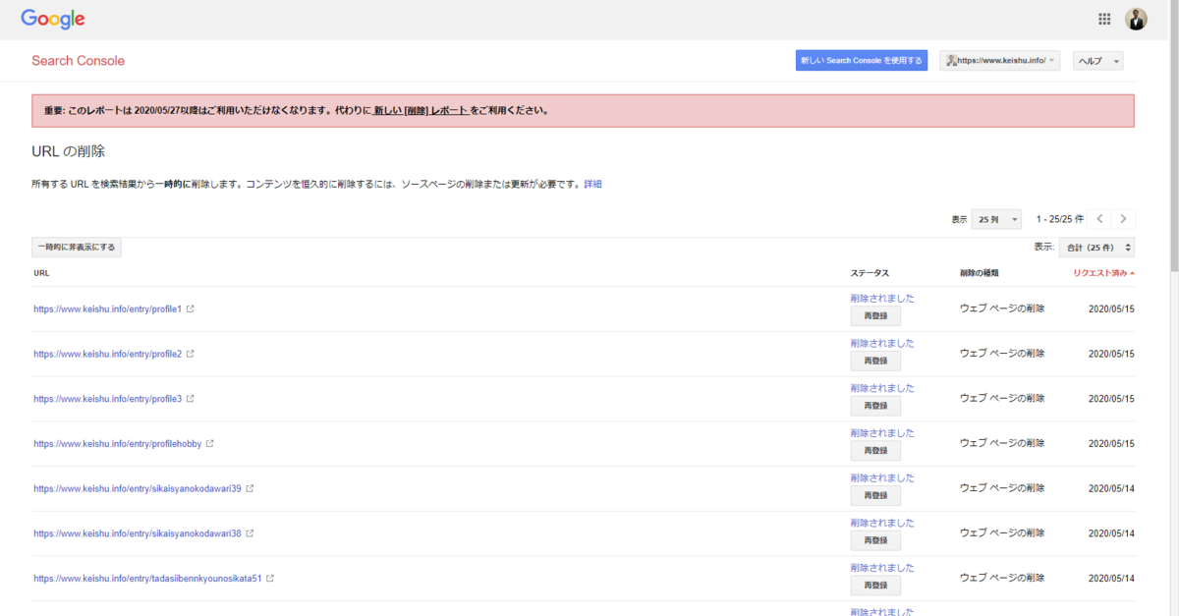This screenshot has width=1179, height=616.
Task: Sort by the リクエスト済み column header
Action: pyautogui.click(x=1103, y=273)
